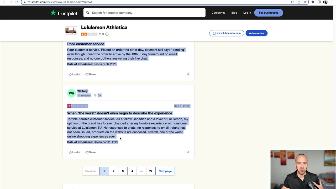Viewport: 336px width, 189px height.
Task: Click the Next page button
Action: pyautogui.click(x=165, y=171)
